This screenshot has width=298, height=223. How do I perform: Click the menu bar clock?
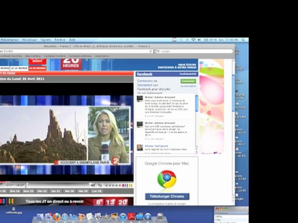[x=228, y=40]
